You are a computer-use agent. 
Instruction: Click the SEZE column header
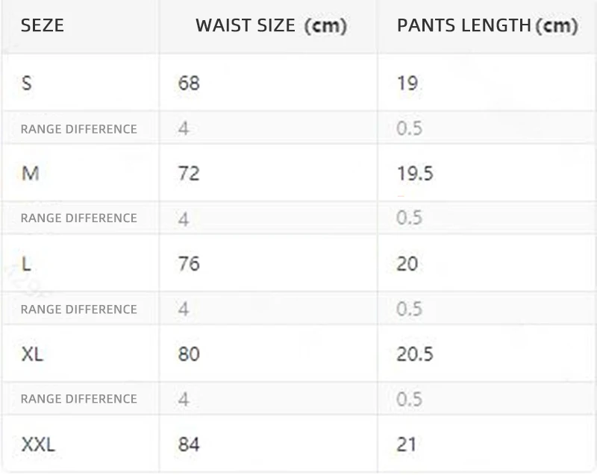click(x=43, y=25)
